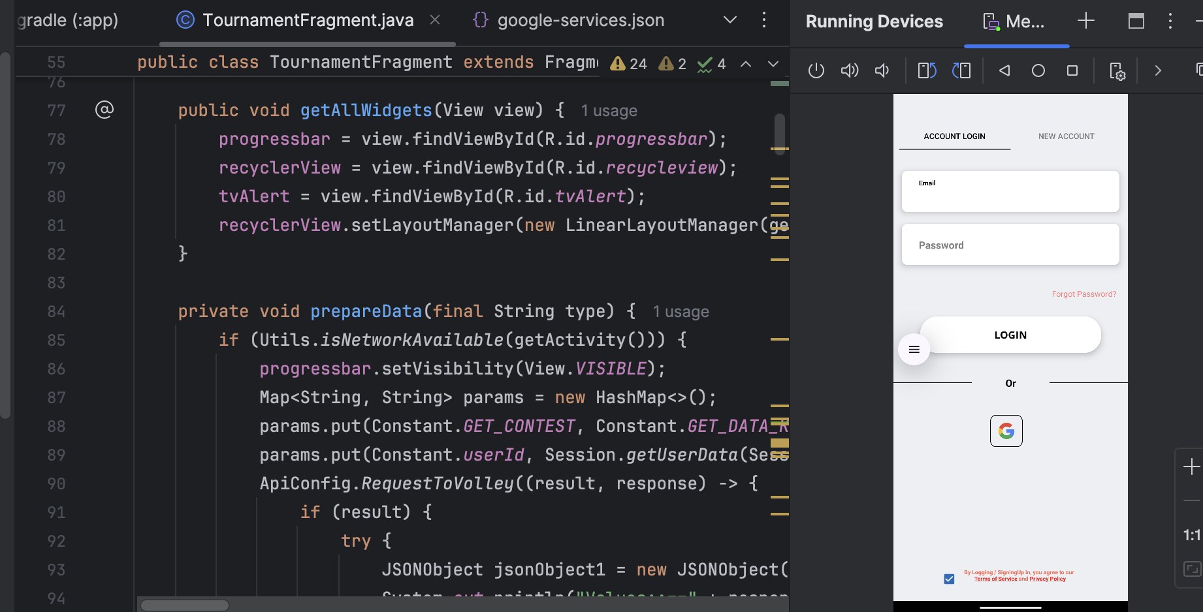Screen dimensions: 1203x612
Task: Open device settings phone-gear icon
Action: point(1117,70)
